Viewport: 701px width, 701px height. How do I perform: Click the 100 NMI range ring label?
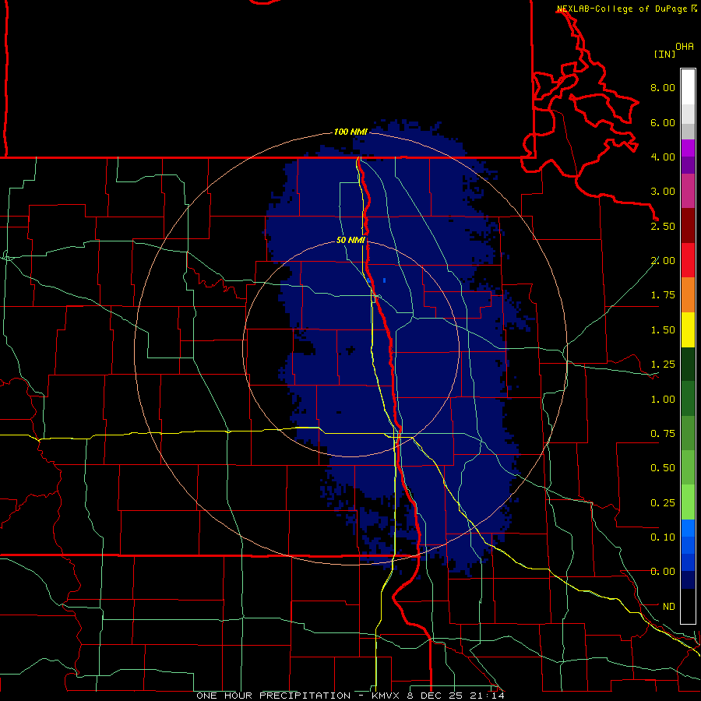pyautogui.click(x=351, y=132)
